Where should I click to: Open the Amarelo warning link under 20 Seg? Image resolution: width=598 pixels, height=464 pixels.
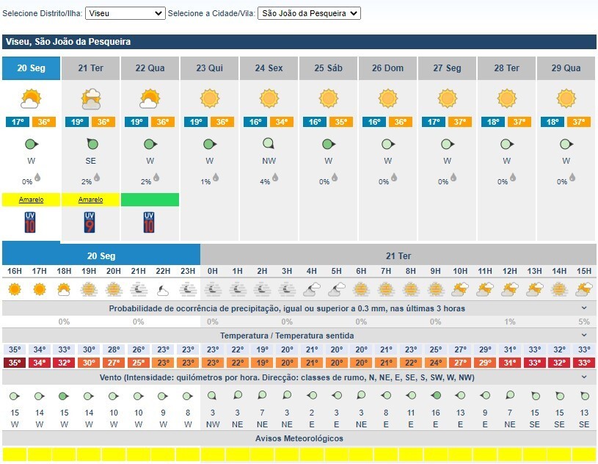coord(30,200)
